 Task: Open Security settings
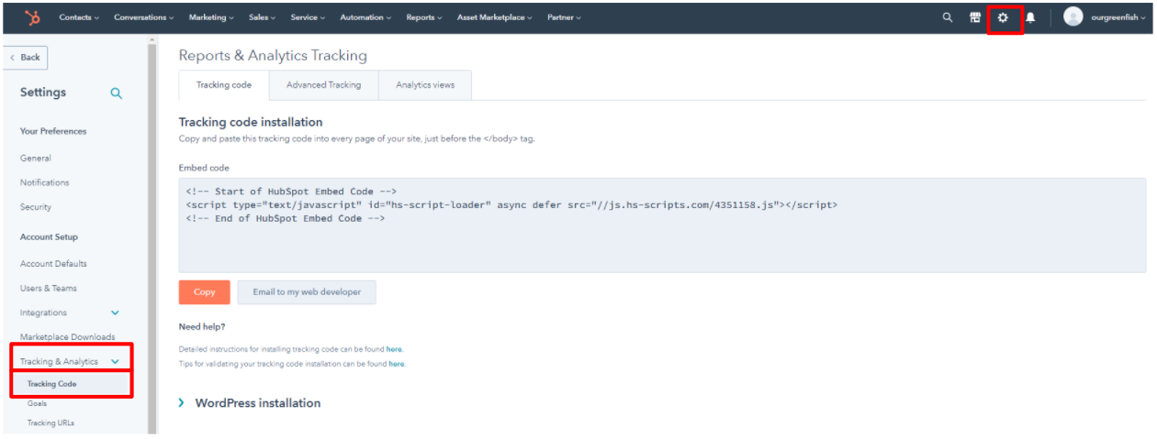(x=36, y=207)
